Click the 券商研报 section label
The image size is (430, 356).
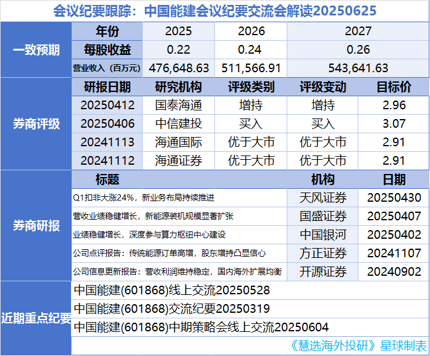click(36, 226)
